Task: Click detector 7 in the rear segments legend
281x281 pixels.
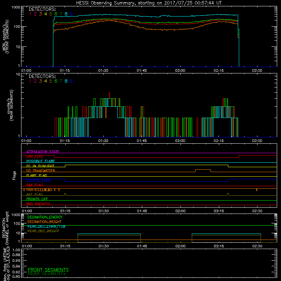Action: point(61,81)
